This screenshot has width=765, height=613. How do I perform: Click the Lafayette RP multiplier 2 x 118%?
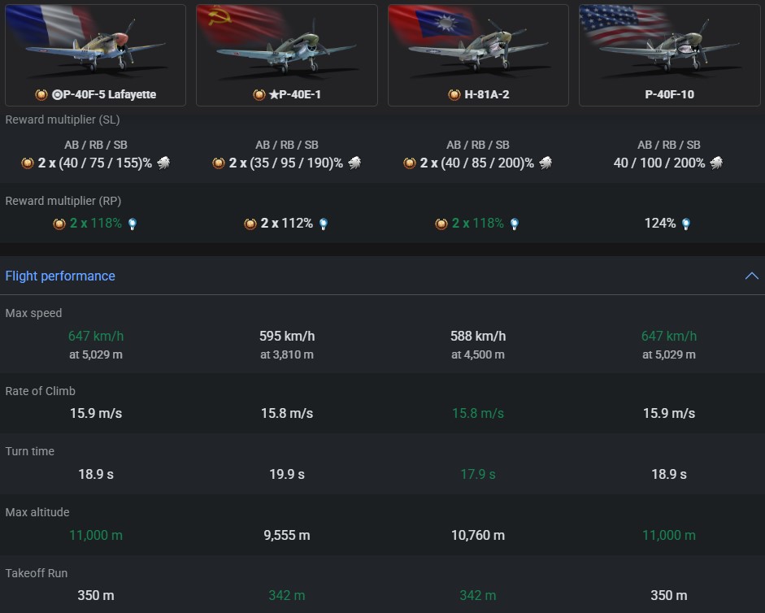95,223
